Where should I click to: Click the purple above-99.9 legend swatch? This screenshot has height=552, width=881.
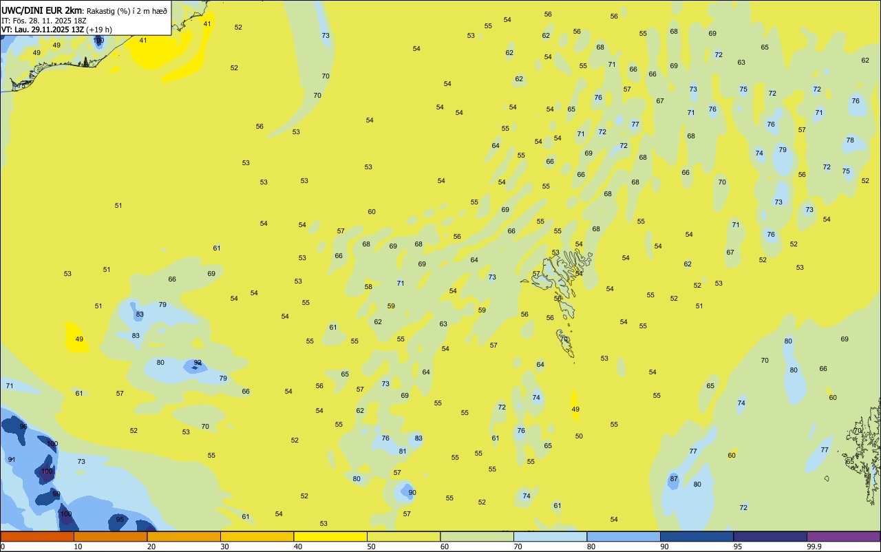pos(843,536)
